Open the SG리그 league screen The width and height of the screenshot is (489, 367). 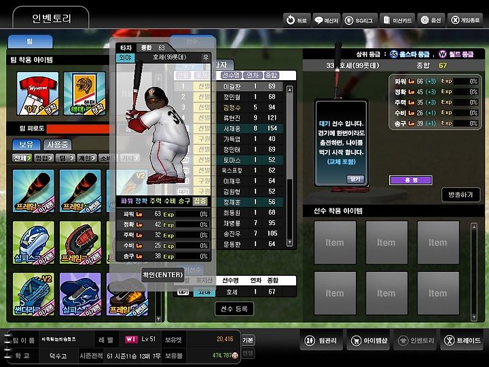pyautogui.click(x=359, y=20)
